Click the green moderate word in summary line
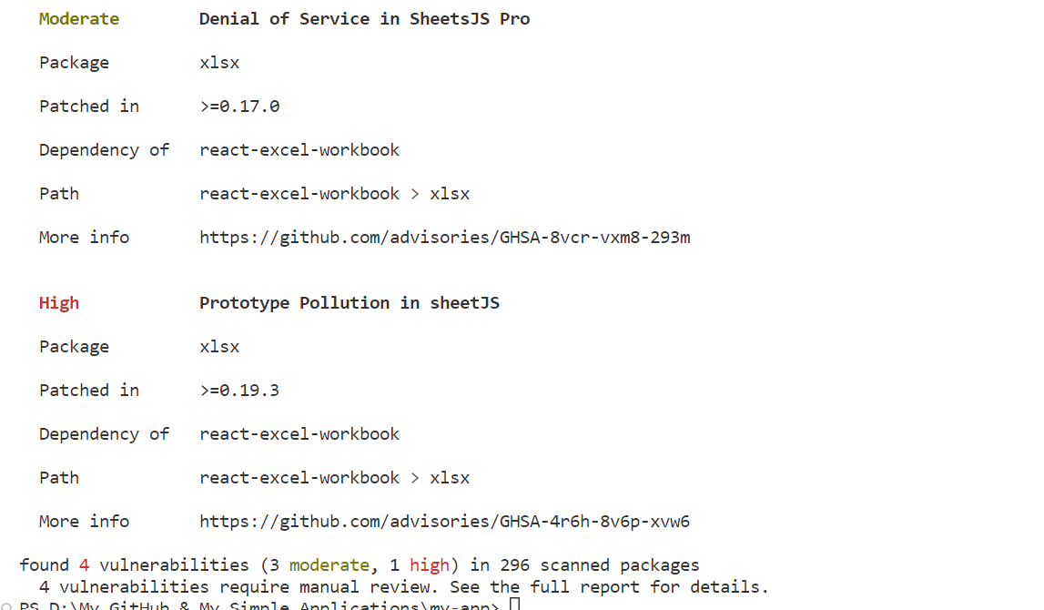Viewport: 1044px width, 610px height. (x=329, y=565)
